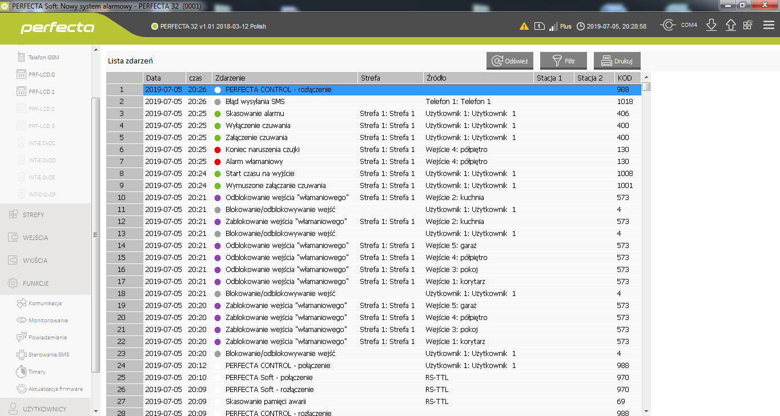Open the WEJŚCIA section
This screenshot has width=780, height=416.
point(45,238)
